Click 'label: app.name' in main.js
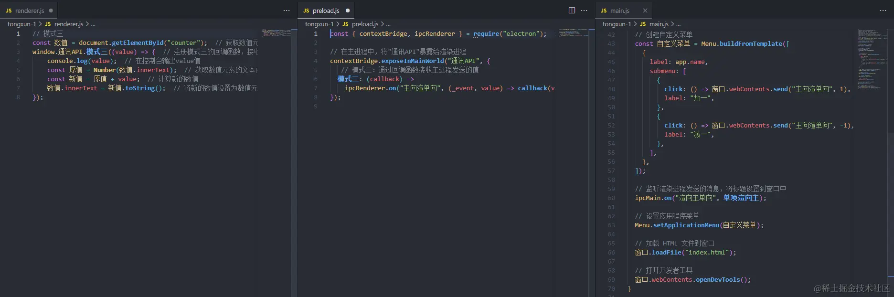The width and height of the screenshot is (894, 297). coord(677,62)
